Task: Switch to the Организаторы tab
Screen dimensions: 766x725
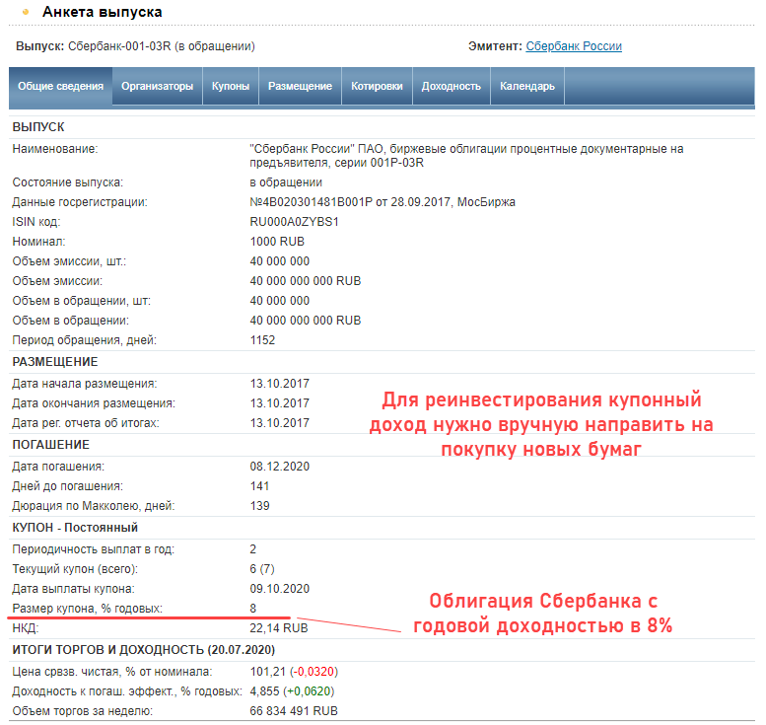Action: [157, 86]
